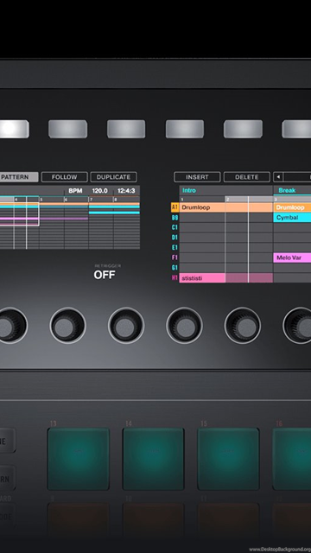Select the cyan Cymbal clip

pos(292,218)
